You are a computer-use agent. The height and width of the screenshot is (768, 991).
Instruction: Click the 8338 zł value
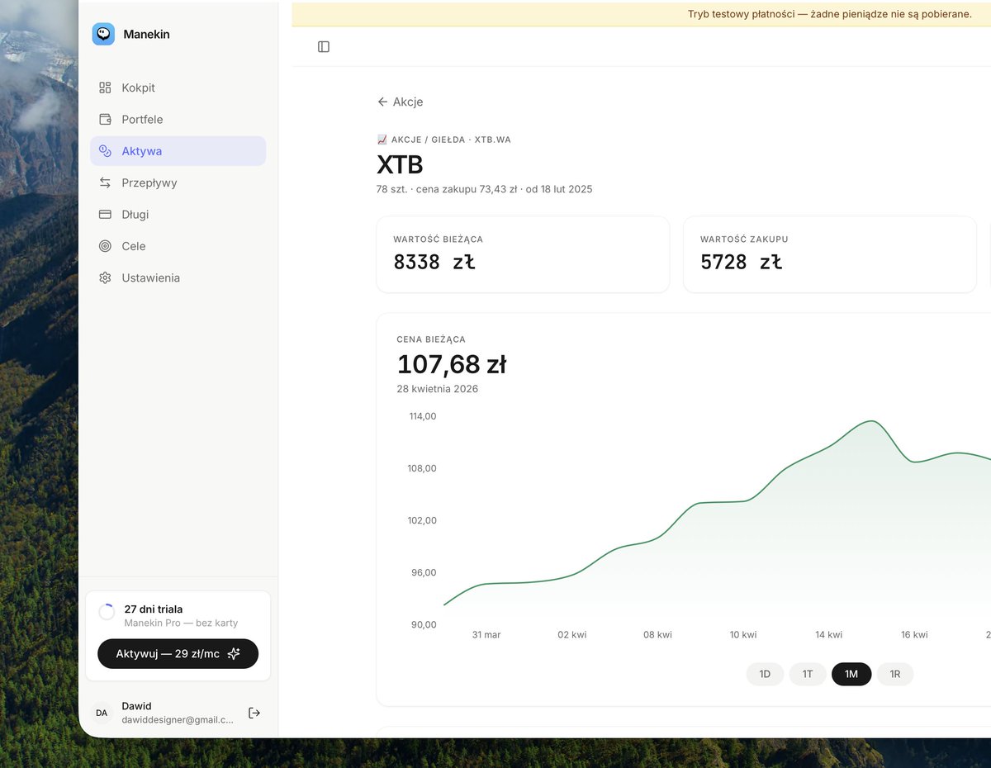[x=434, y=262]
